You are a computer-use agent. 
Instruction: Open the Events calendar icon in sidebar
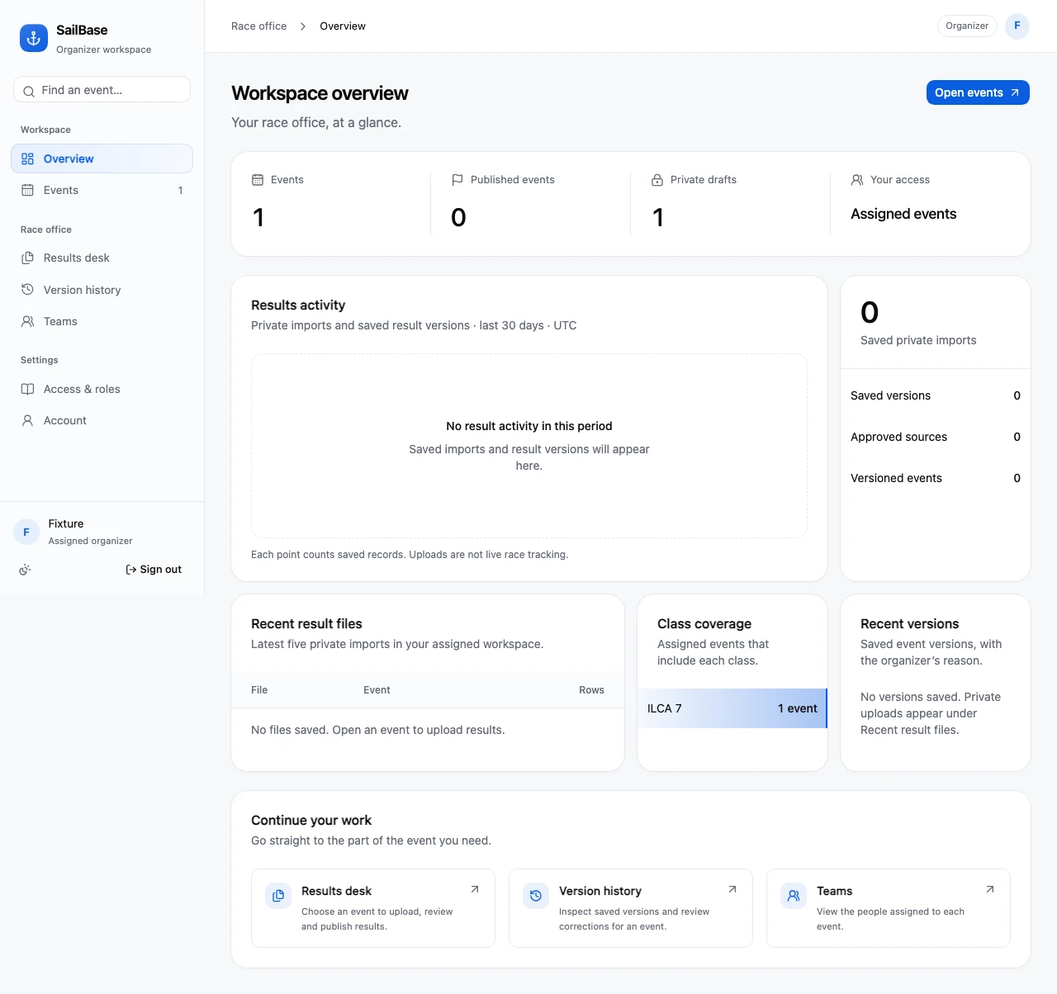(27, 190)
